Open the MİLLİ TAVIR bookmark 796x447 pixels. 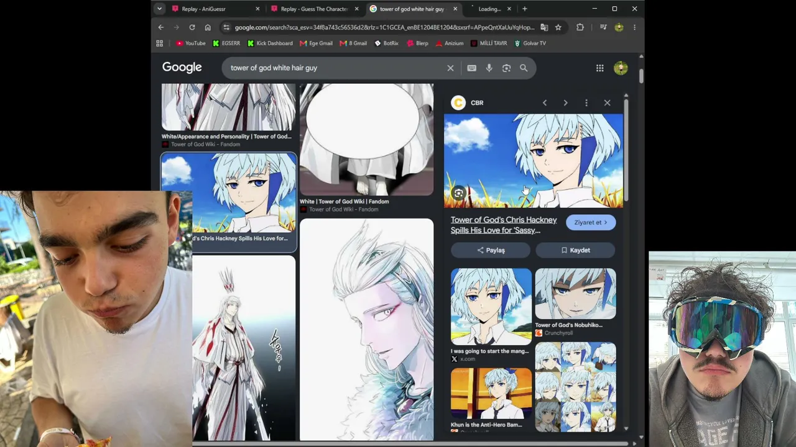[x=489, y=43]
